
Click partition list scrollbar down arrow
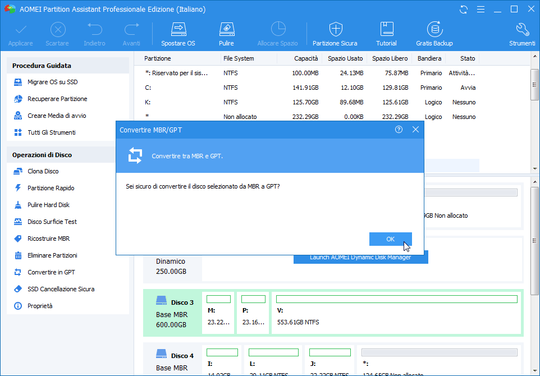point(535,169)
